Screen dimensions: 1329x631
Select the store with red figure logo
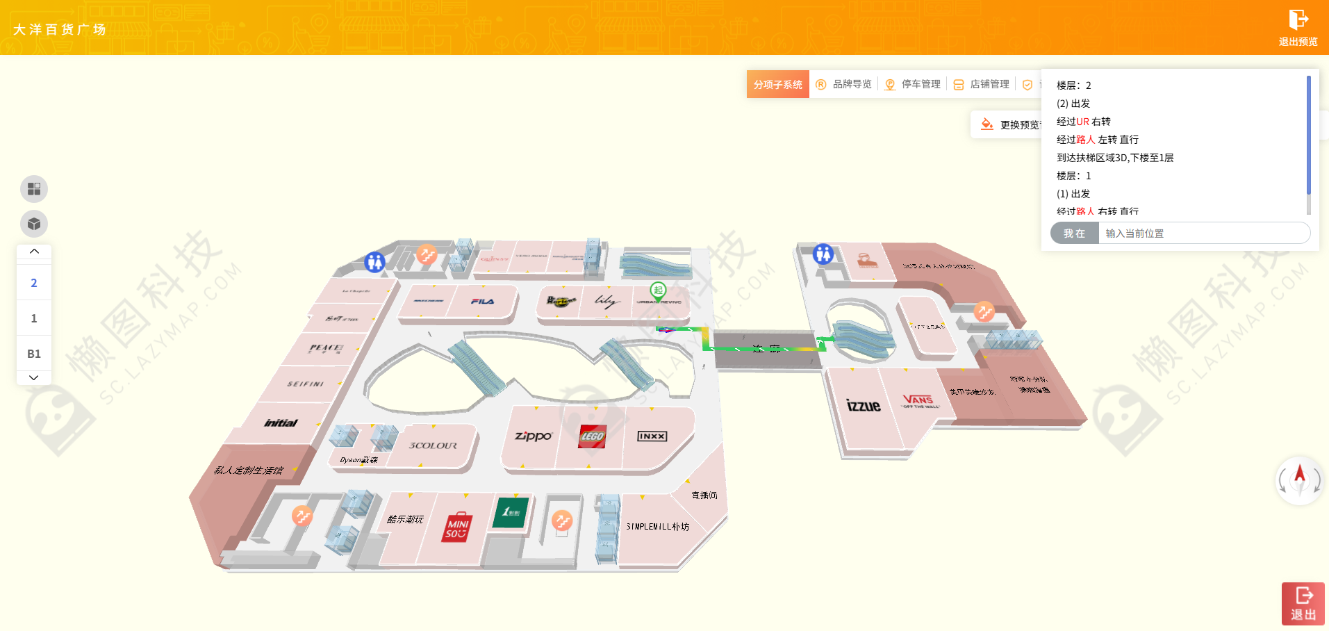pos(866,261)
